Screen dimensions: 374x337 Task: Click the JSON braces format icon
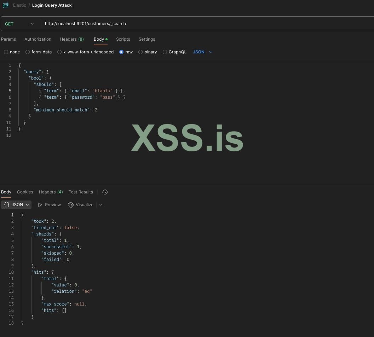click(x=7, y=205)
